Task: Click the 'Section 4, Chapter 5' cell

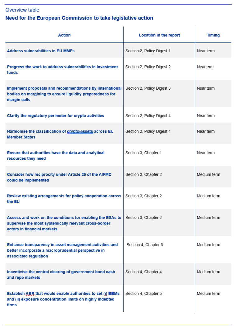Action: (x=143, y=294)
